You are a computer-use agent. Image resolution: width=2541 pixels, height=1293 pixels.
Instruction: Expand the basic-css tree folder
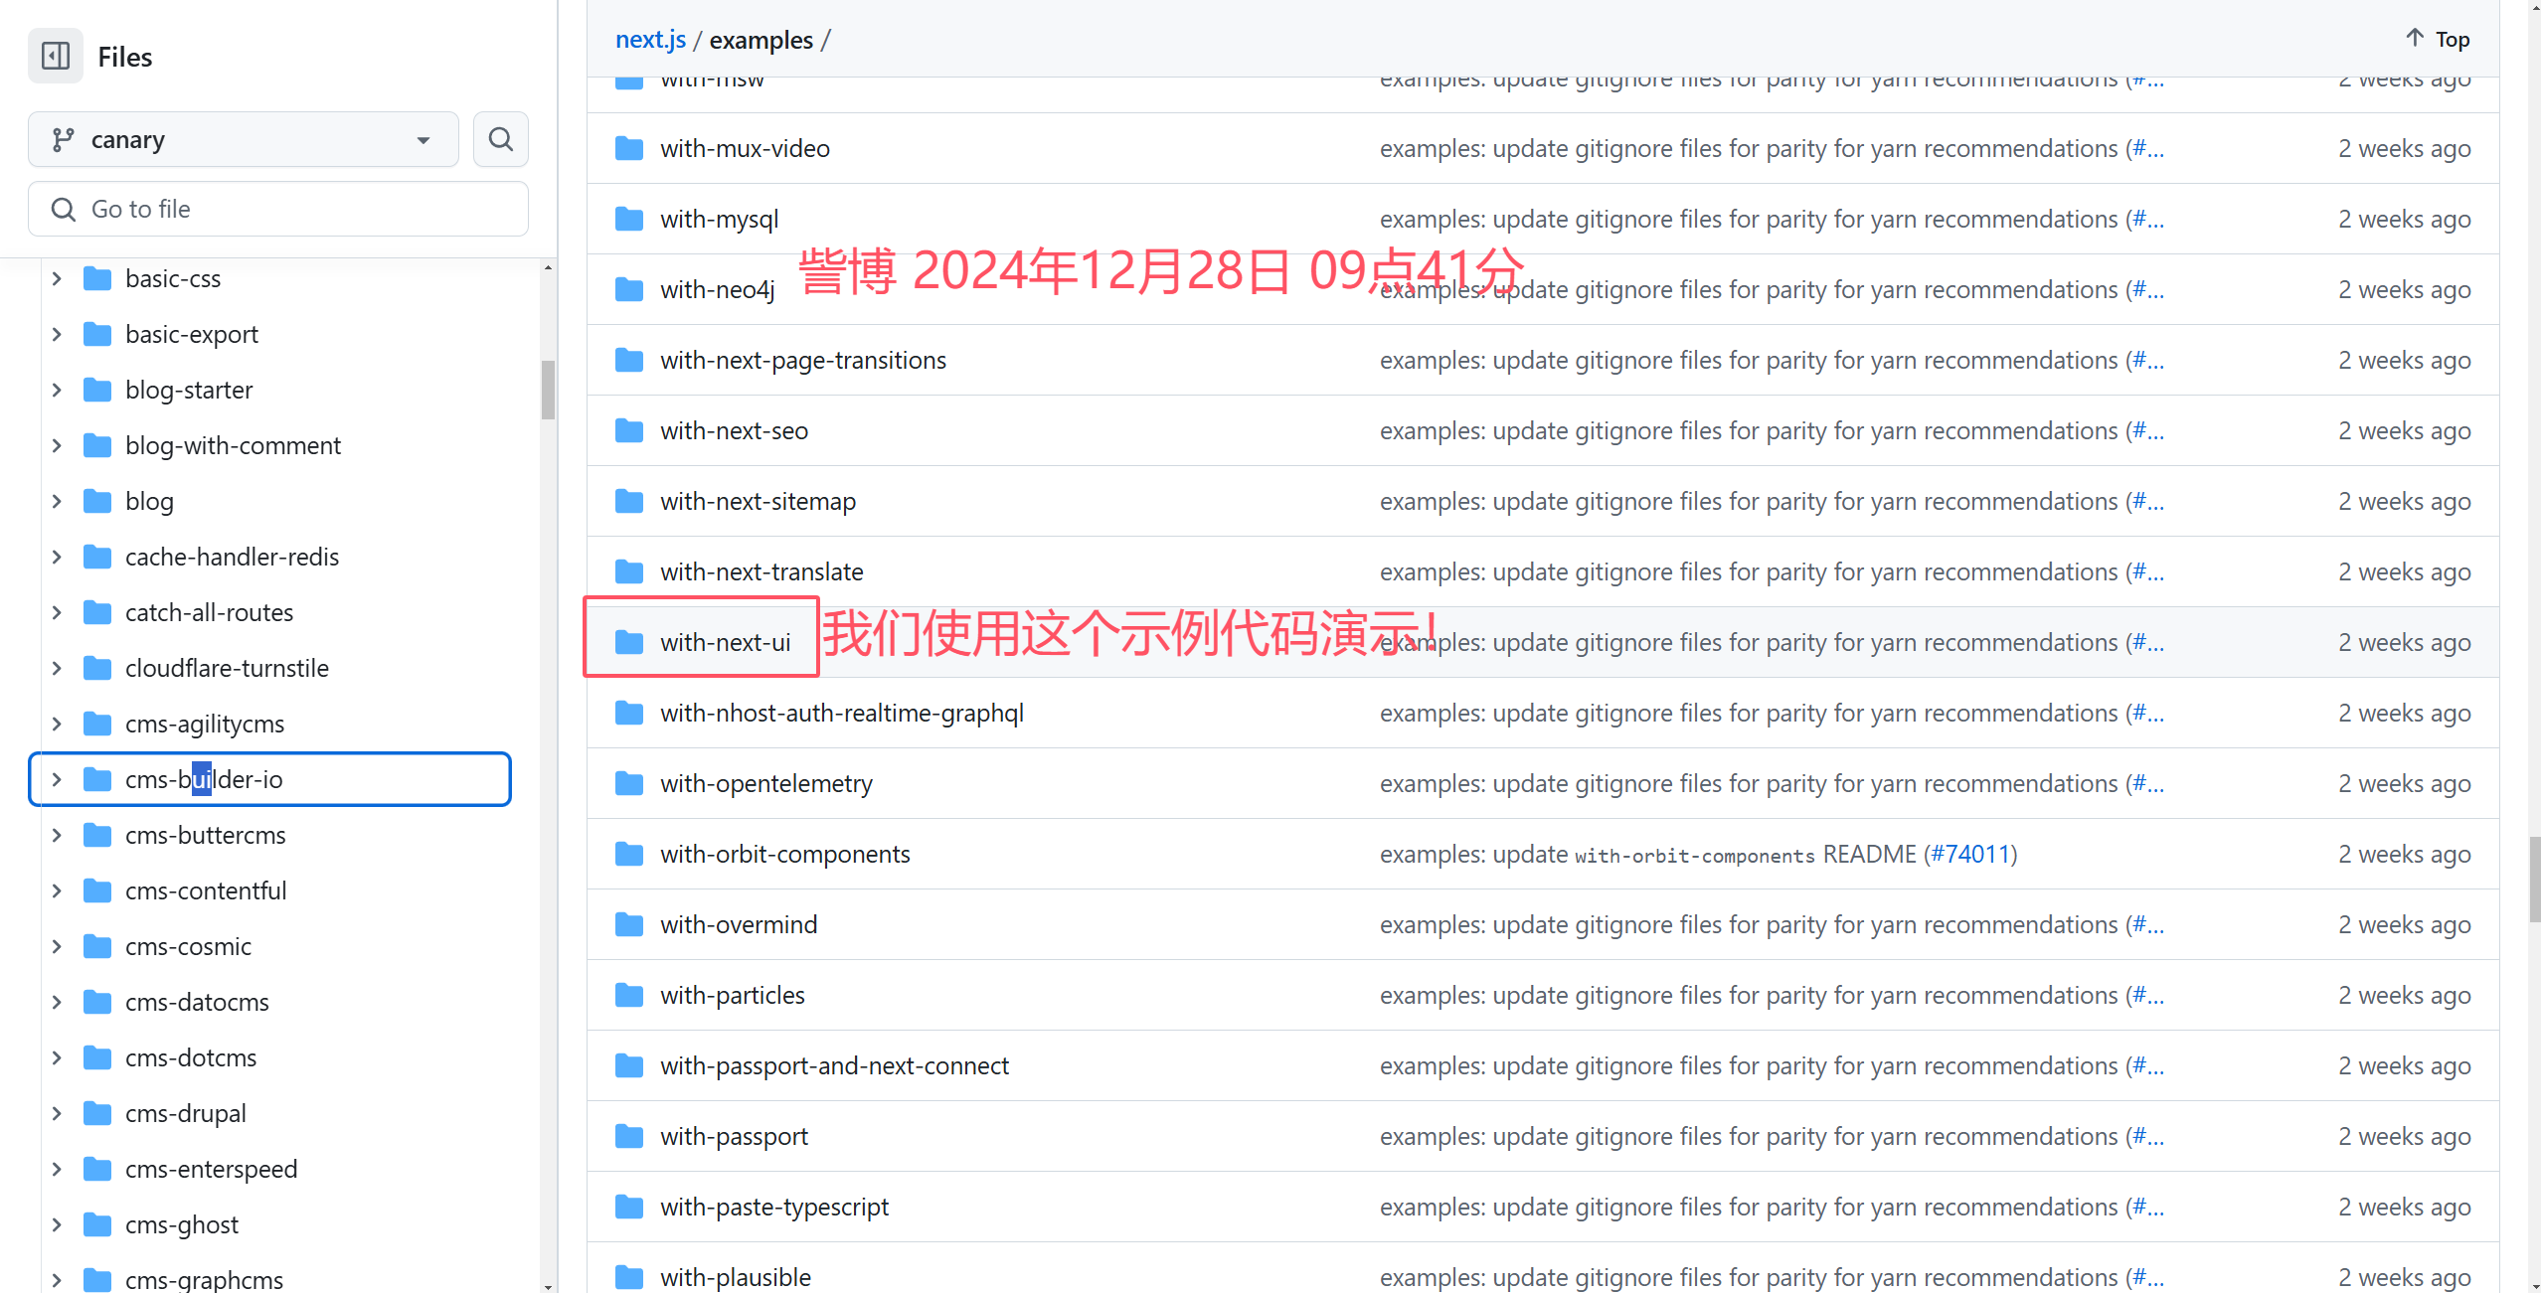57,279
